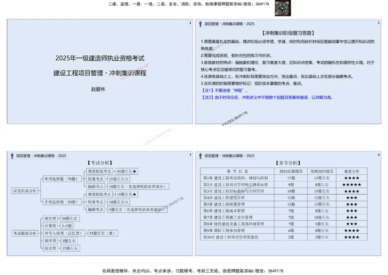
Task: Click the footer line starting 名师面授精华
Action: (x=193, y=271)
